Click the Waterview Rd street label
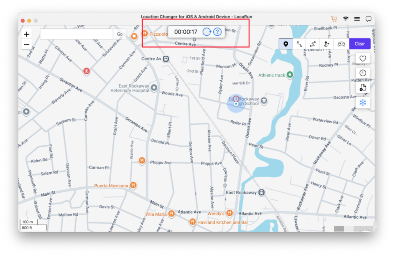 point(325,121)
